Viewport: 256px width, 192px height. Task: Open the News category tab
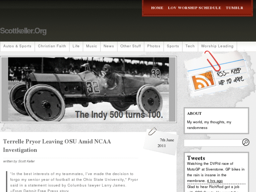tap(109, 46)
